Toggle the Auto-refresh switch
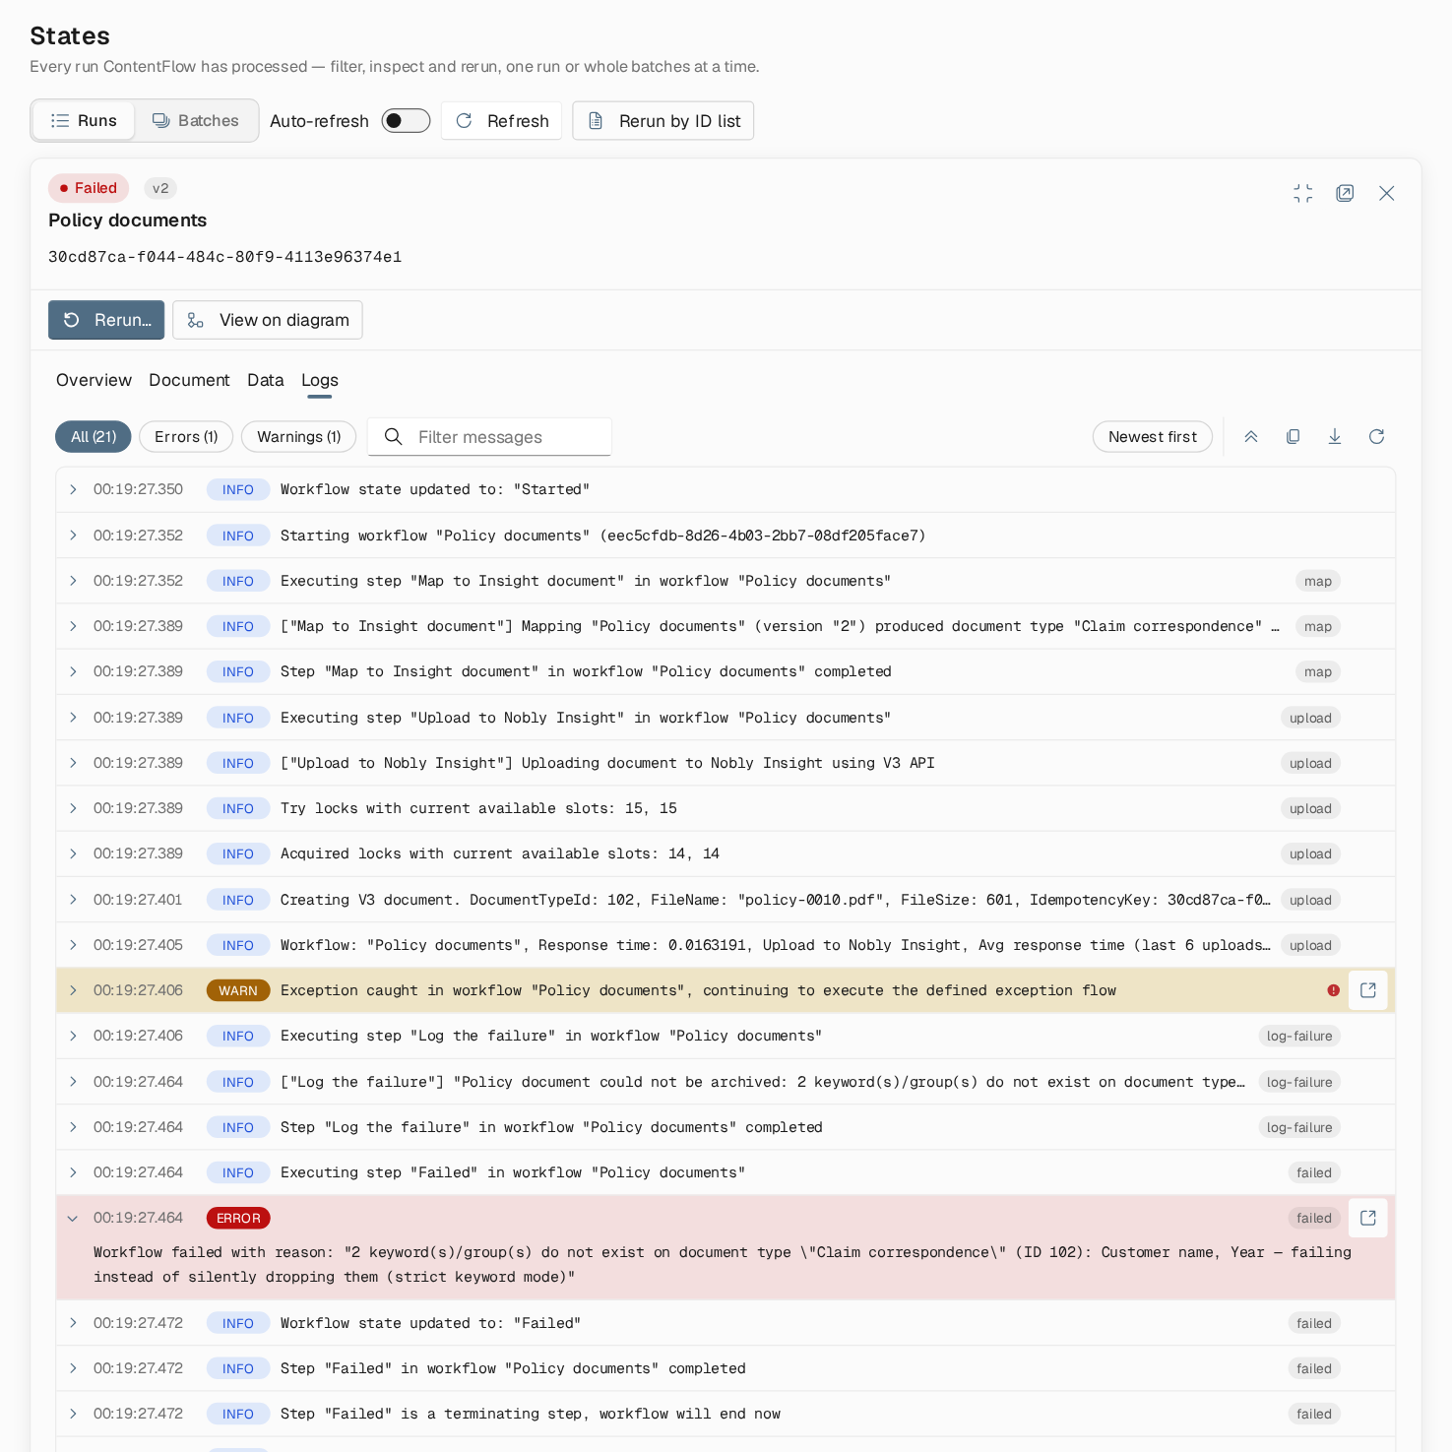The height and width of the screenshot is (1452, 1452). pos(406,120)
